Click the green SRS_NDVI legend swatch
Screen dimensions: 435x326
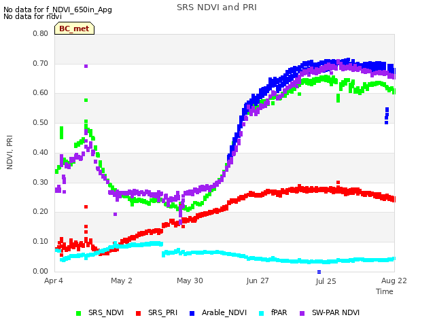[79, 313]
